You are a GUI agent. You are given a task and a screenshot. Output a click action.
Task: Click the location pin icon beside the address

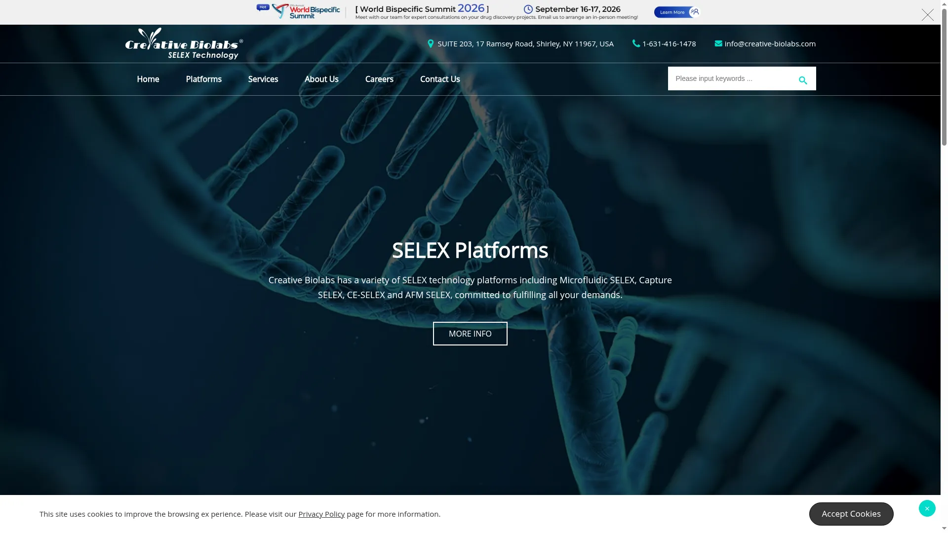pyautogui.click(x=431, y=44)
